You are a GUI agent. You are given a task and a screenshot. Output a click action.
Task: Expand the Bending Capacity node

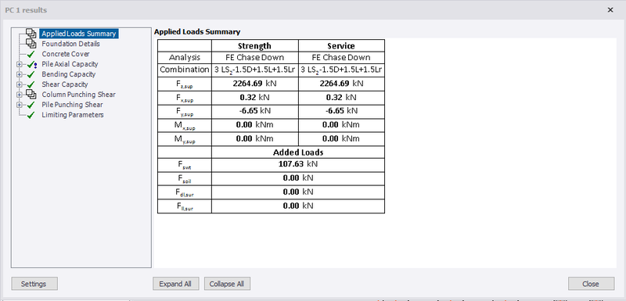click(19, 74)
